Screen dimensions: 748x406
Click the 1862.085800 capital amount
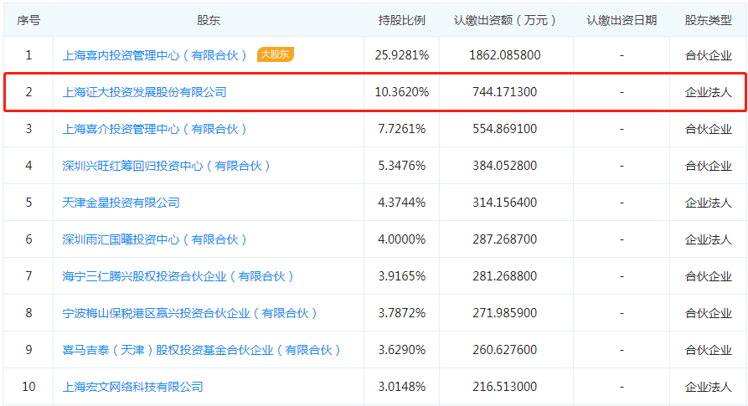coord(505,55)
